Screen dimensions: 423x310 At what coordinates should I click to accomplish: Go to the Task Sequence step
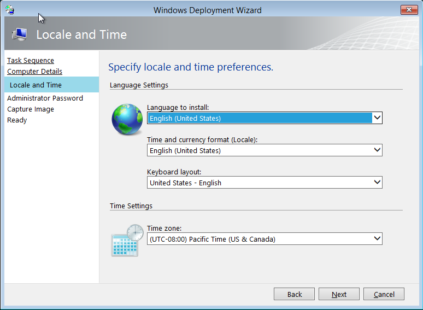click(31, 61)
